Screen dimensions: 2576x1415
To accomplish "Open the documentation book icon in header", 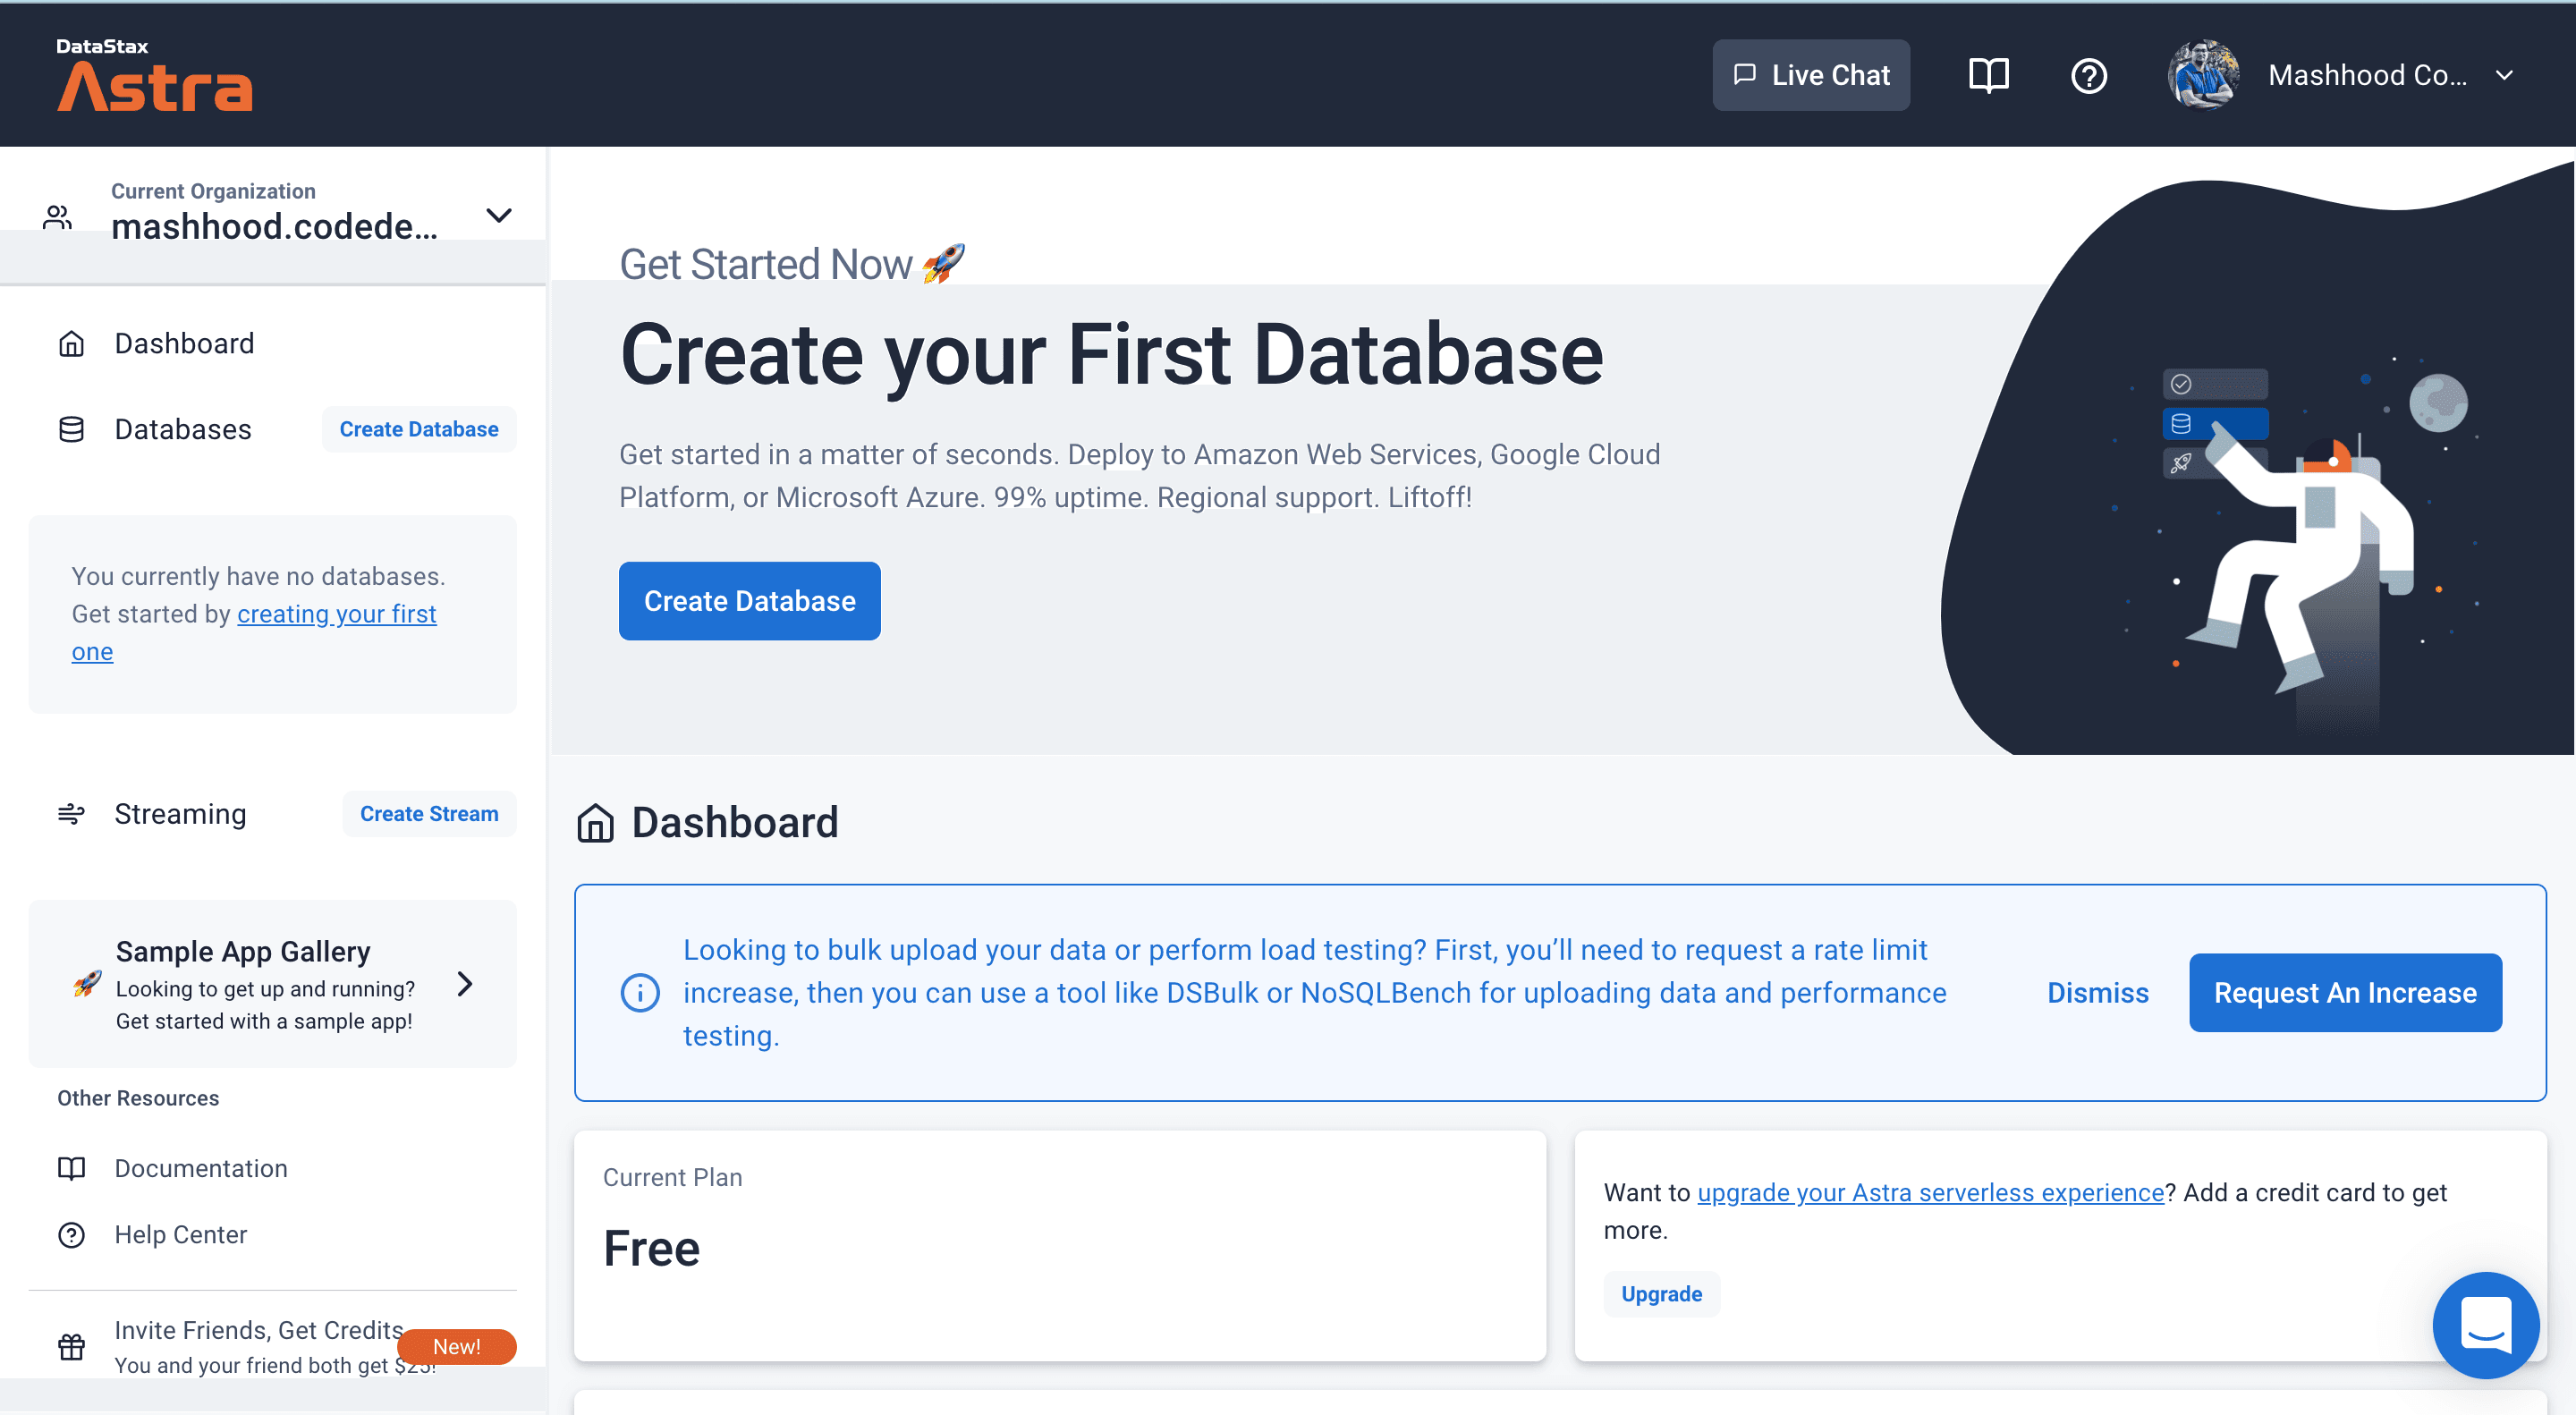I will [1988, 75].
